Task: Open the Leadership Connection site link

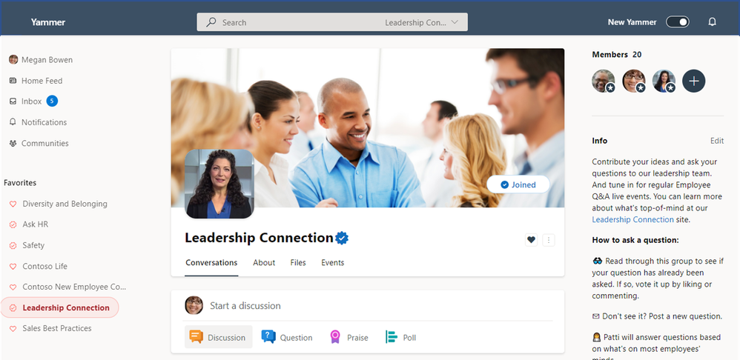Action: click(x=633, y=219)
